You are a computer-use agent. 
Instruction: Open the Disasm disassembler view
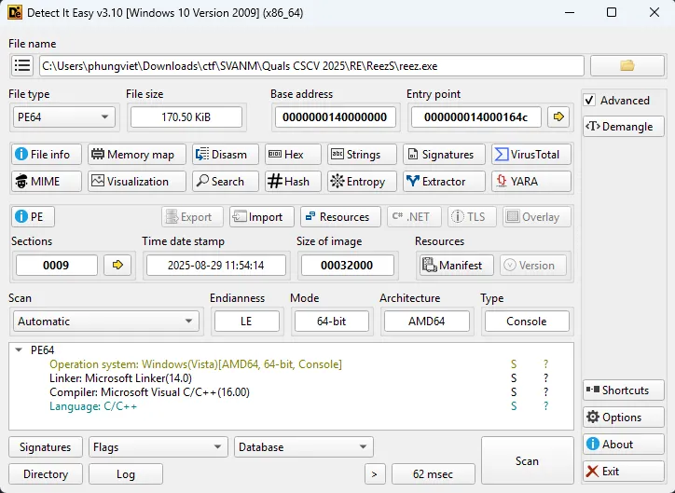[x=224, y=155]
